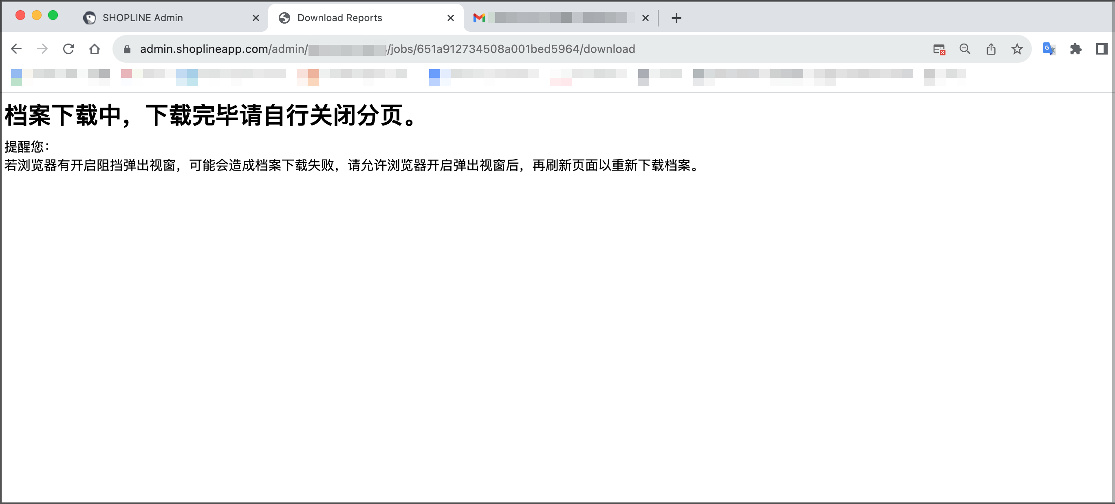1115x504 pixels.
Task: Close the SHOPLINE Admin tab
Action: coord(256,18)
